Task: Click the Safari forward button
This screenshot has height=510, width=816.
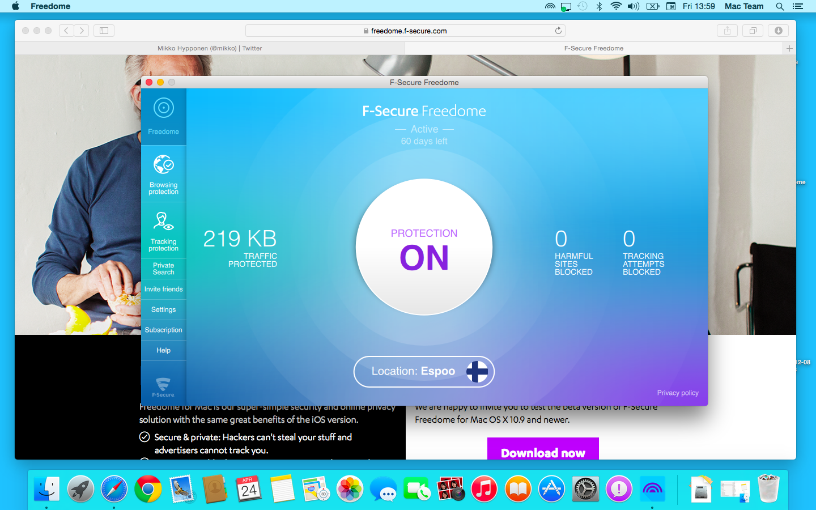Action: pyautogui.click(x=82, y=31)
